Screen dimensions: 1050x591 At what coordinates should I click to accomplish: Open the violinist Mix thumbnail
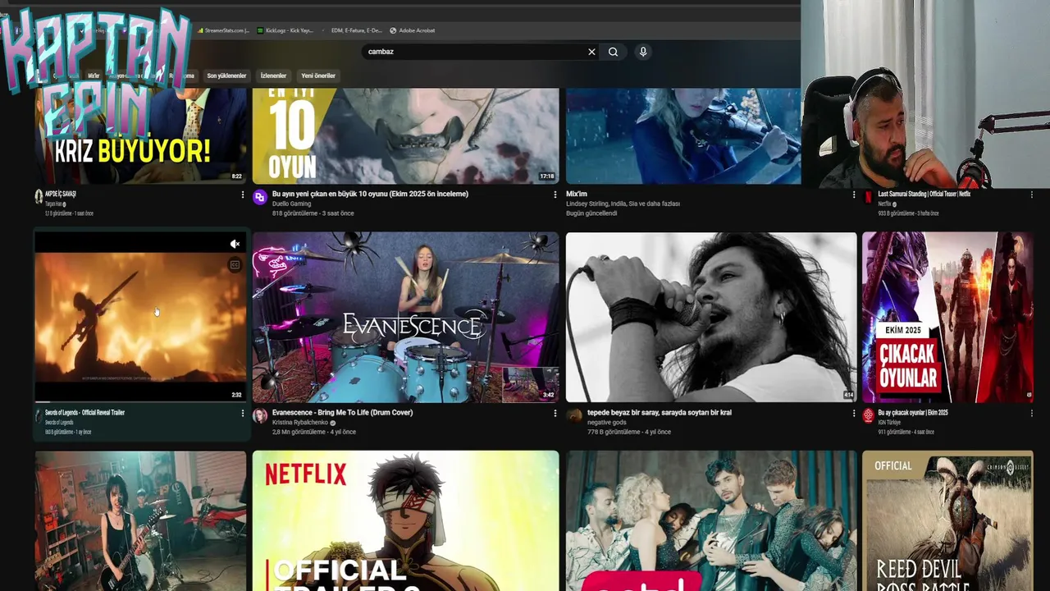point(683,135)
